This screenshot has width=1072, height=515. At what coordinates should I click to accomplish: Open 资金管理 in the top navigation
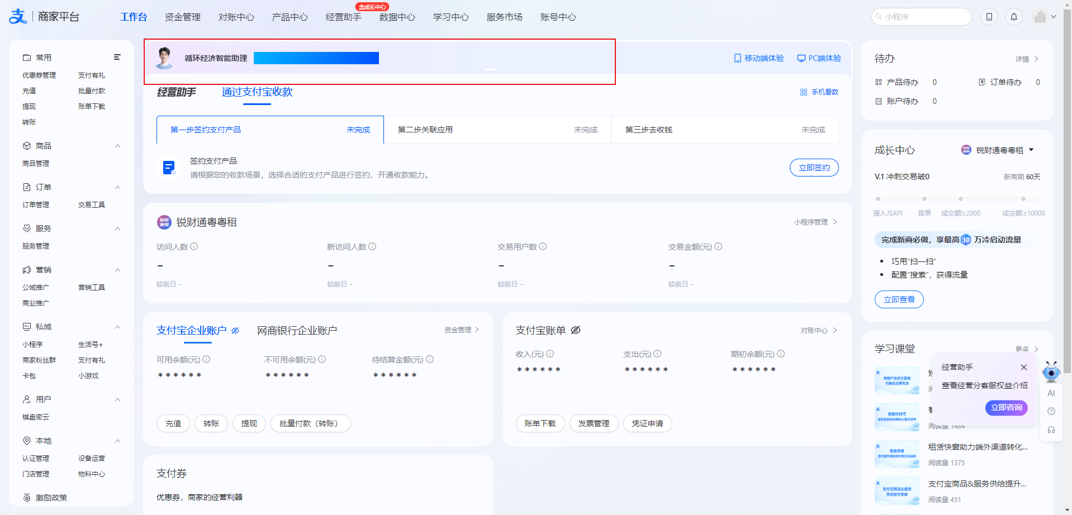pyautogui.click(x=182, y=17)
